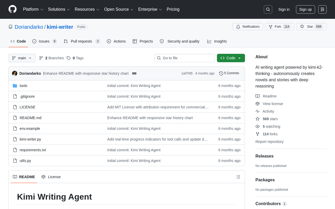Open the main branch selector dropdown

22,58
